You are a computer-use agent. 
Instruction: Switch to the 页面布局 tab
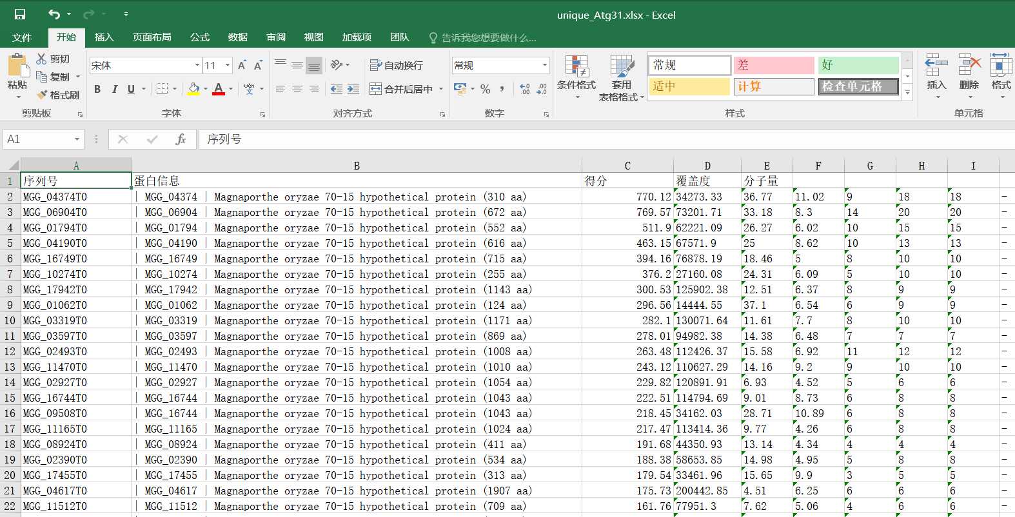152,37
